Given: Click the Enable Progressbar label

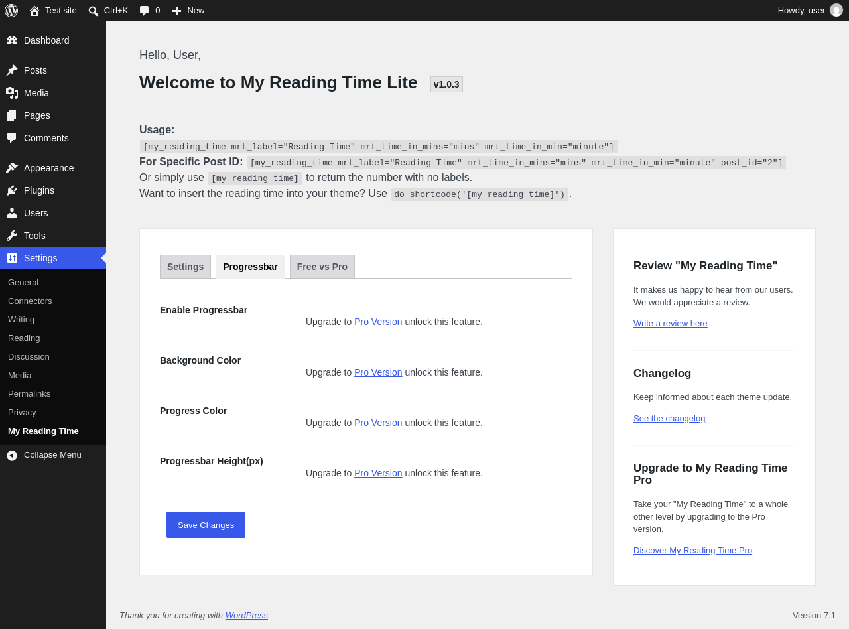Looking at the screenshot, I should (x=204, y=310).
